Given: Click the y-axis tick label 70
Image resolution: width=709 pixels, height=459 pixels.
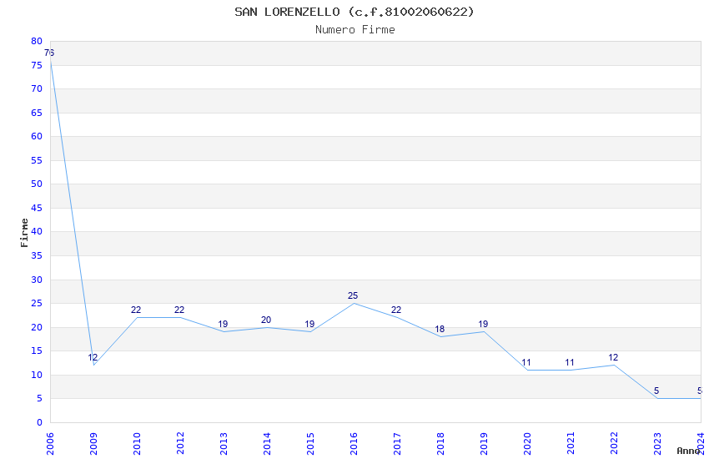Looking at the screenshot, I should (x=37, y=88).
